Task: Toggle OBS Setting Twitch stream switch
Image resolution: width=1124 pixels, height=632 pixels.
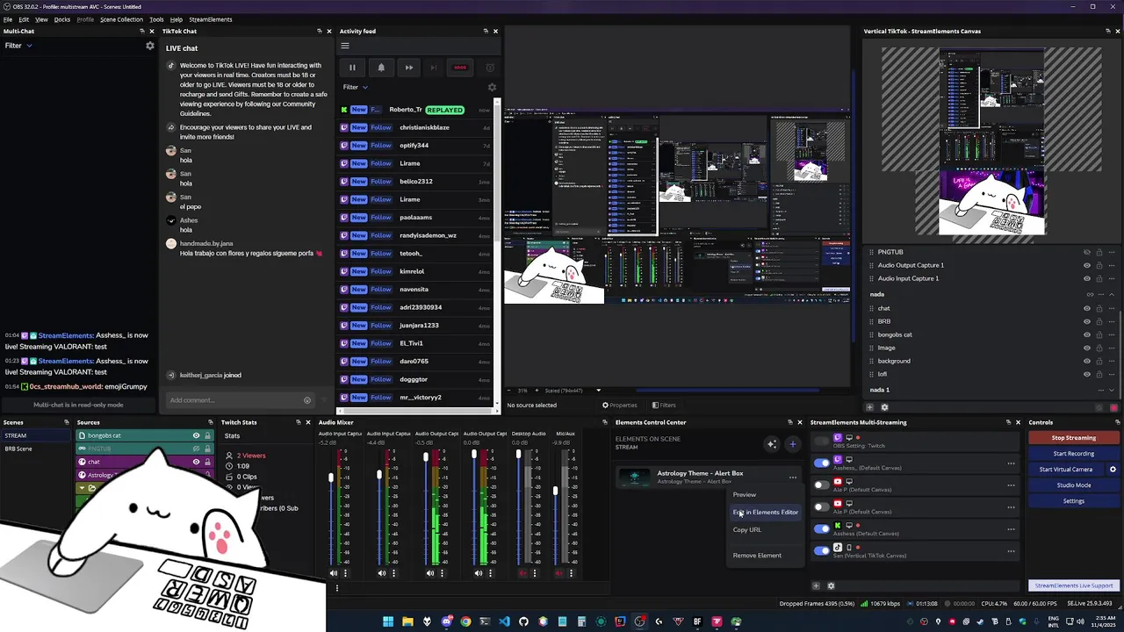Action: [x=821, y=441]
